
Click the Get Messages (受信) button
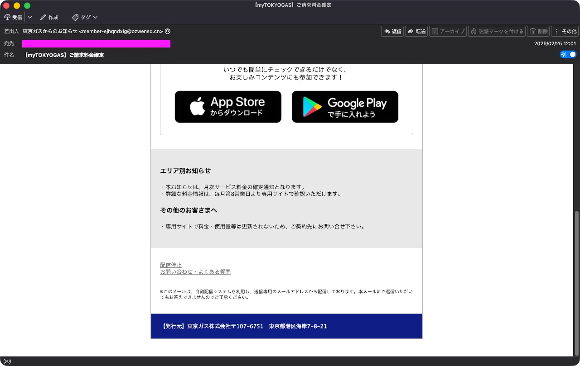click(x=13, y=17)
